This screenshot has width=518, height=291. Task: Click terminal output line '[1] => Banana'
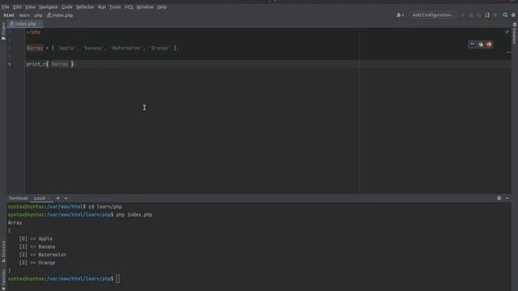(37, 247)
